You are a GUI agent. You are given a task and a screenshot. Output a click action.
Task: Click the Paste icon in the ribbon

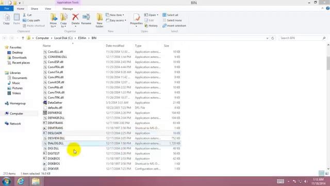point(16,19)
